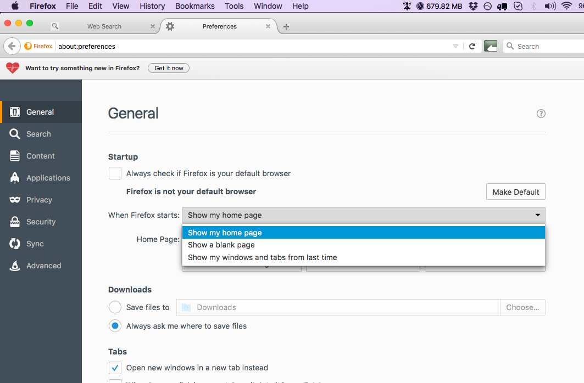Click the Downloads folder path field

pos(338,307)
